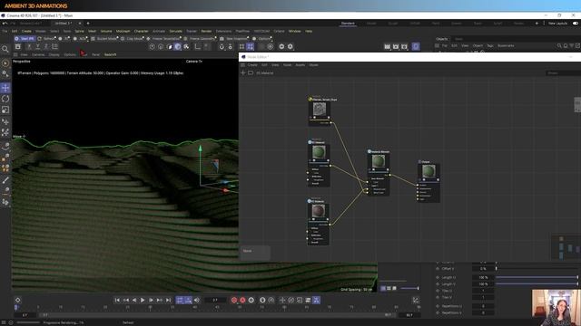This screenshot has height=326, width=581.
Task: Click the Tiles U value field
Action: [x=483, y=291]
